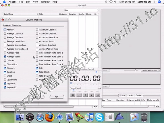The height and width of the screenshot is (123, 164).
Task: Adjust the Playback Speed slider
Action: click(x=74, y=90)
